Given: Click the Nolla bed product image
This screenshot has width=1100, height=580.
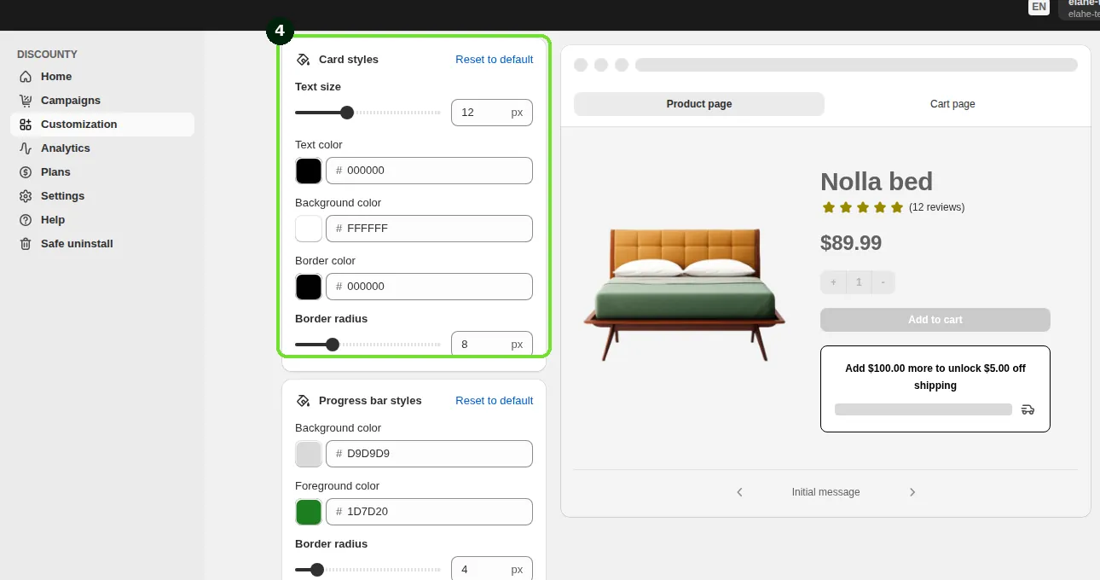Looking at the screenshot, I should [684, 294].
